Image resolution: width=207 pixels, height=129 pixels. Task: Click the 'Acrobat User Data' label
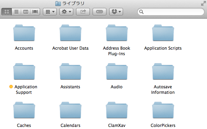click(x=70, y=48)
